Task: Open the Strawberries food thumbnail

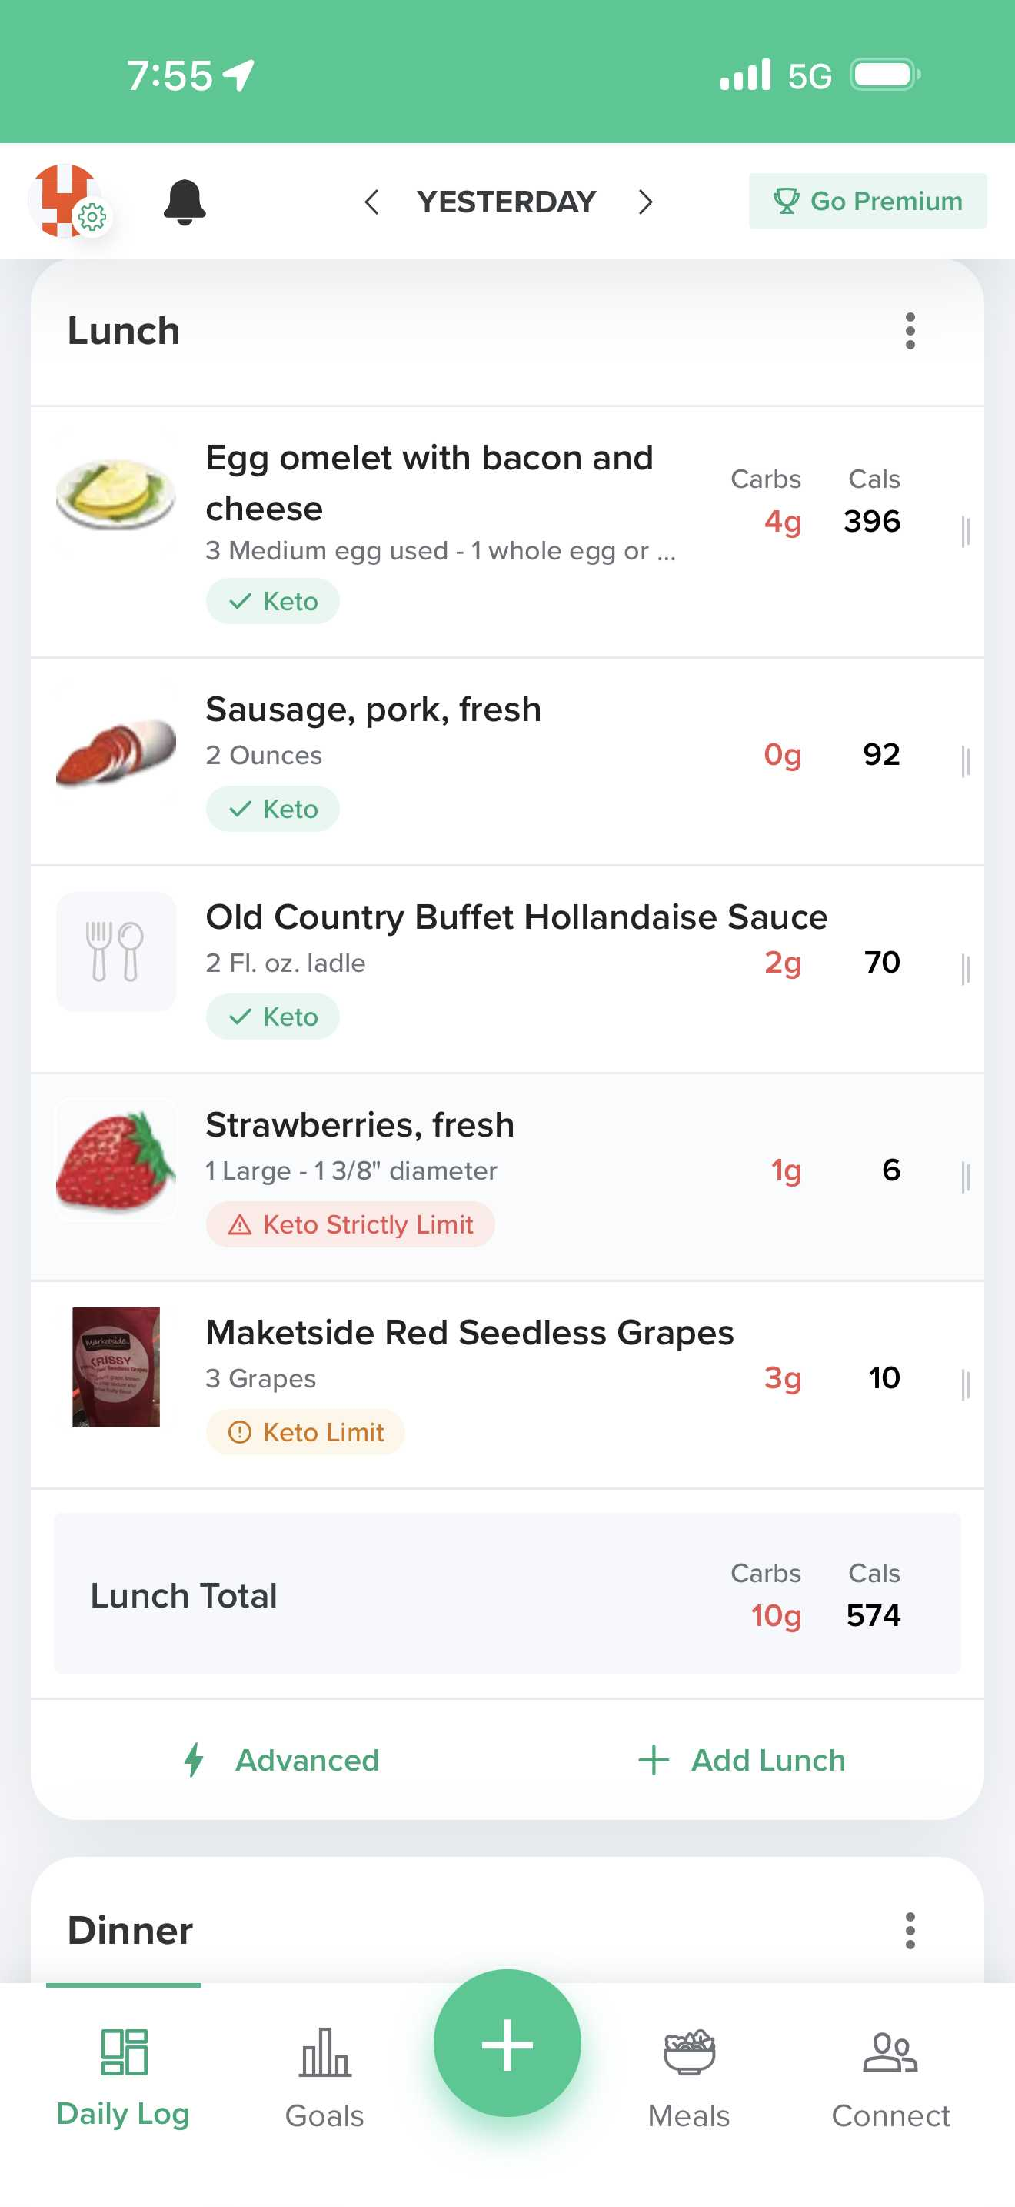Action: (115, 1160)
